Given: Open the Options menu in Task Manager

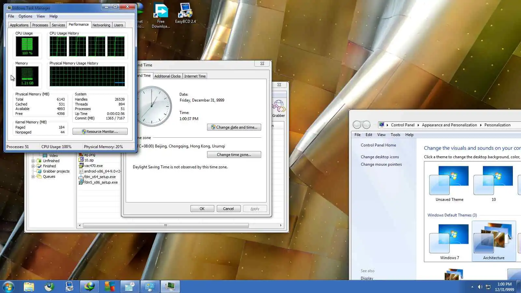Looking at the screenshot, I should [25, 16].
